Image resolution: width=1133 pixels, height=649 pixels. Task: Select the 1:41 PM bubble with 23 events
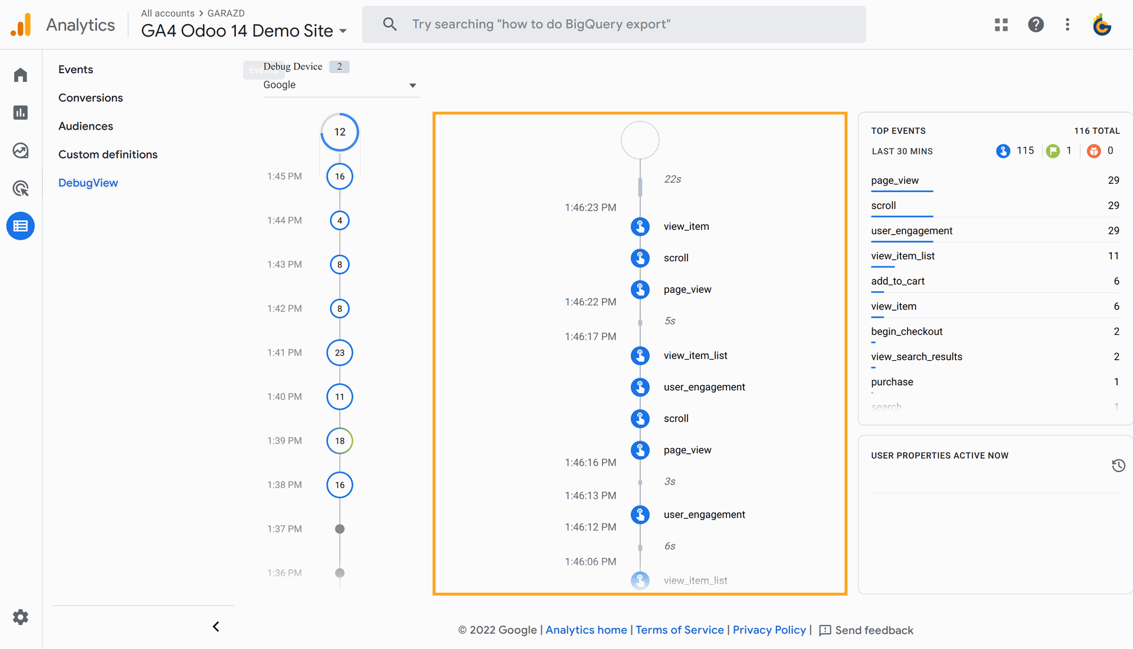[x=340, y=352]
